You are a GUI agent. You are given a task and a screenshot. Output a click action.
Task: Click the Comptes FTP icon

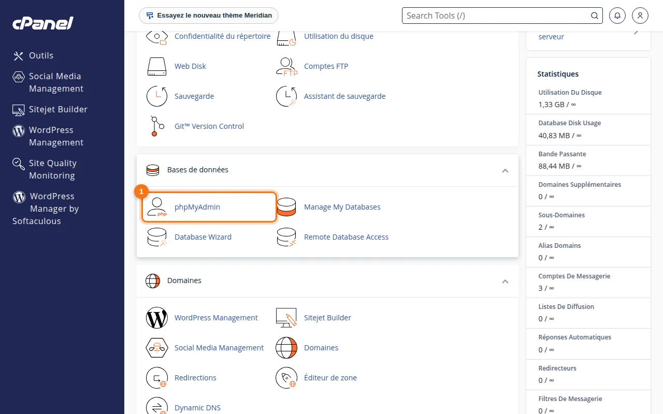286,66
